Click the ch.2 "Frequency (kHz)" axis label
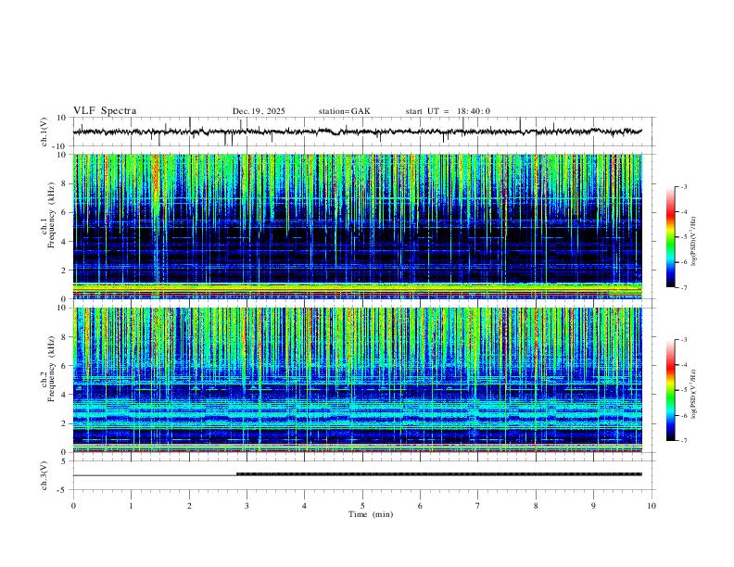 [x=51, y=369]
